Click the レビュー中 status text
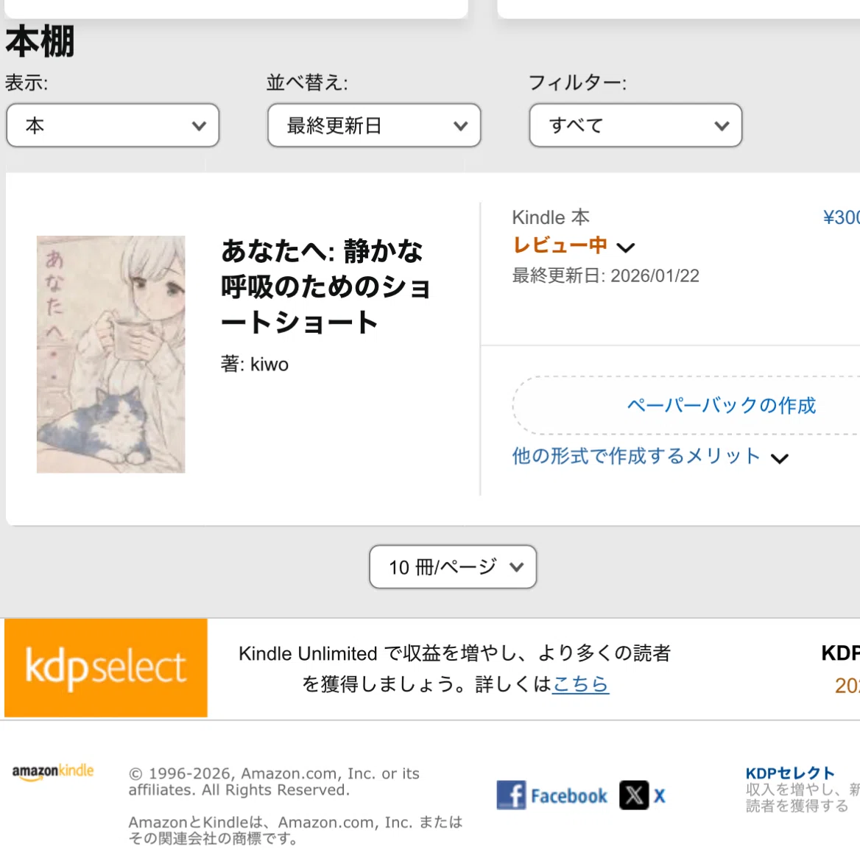 pos(560,245)
